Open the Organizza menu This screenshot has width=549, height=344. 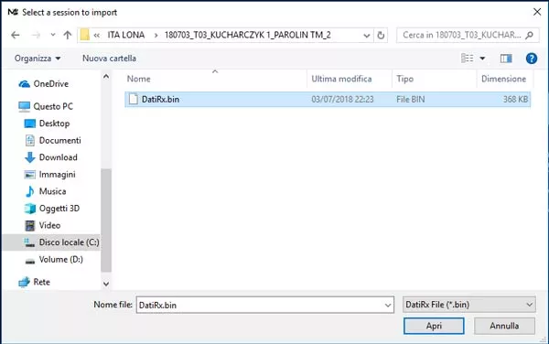[38, 59]
